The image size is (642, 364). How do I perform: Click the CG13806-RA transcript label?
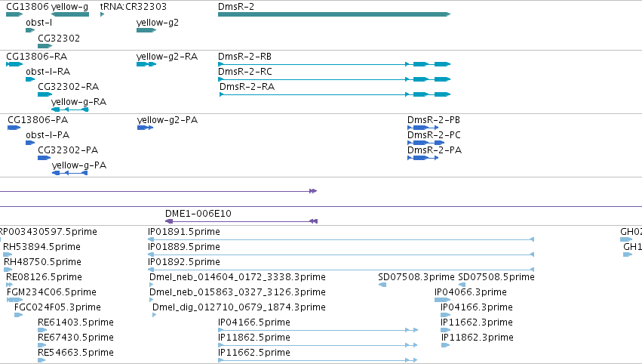[36, 57]
